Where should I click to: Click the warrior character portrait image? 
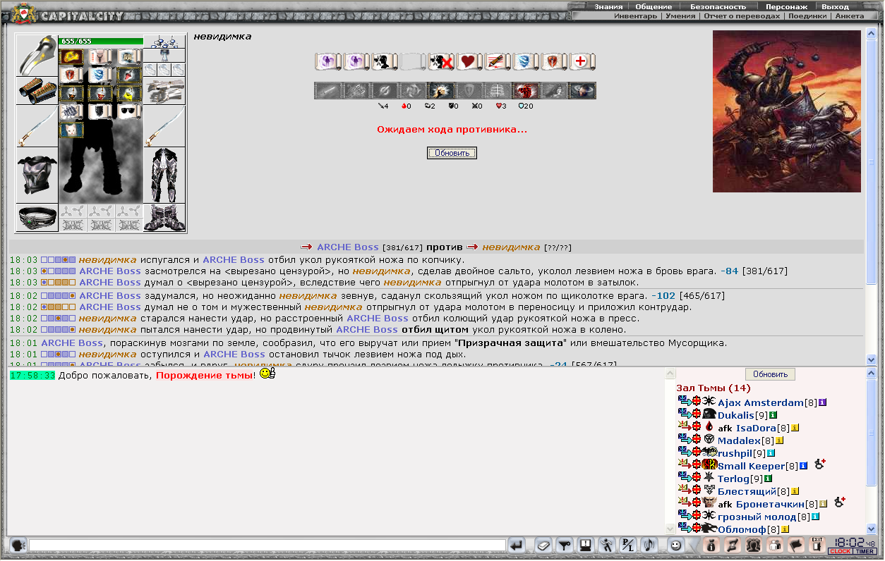point(787,111)
